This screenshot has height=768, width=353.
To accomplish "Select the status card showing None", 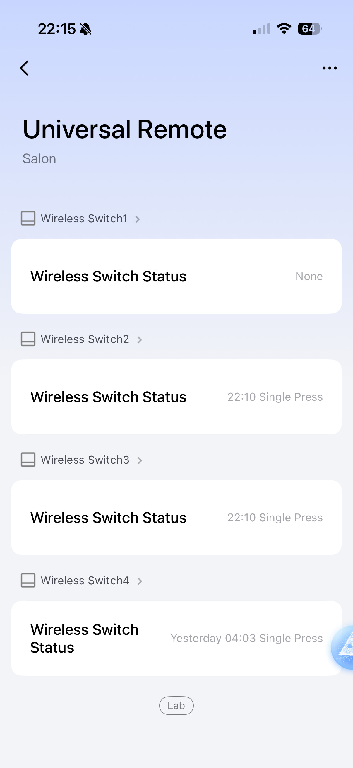I will pyautogui.click(x=176, y=276).
